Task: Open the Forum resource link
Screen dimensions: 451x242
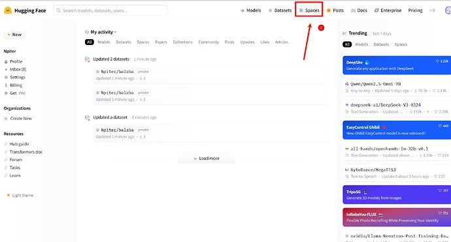Action: tap(13, 160)
